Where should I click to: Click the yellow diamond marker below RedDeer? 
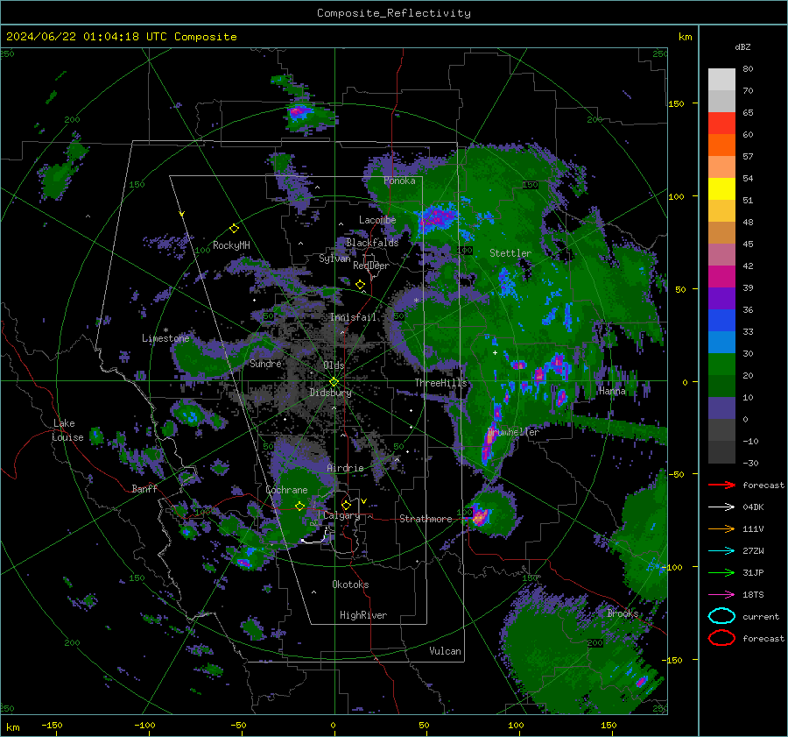360,285
